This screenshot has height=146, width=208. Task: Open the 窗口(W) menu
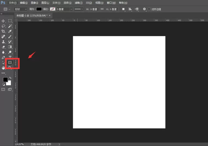[111, 3]
